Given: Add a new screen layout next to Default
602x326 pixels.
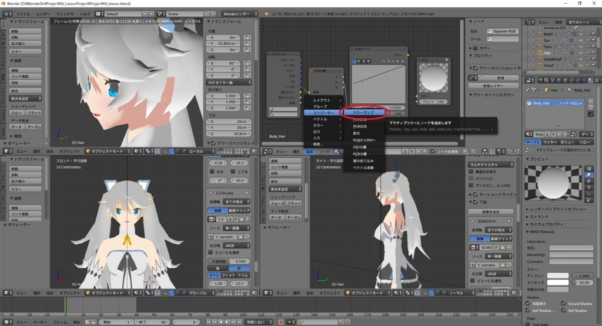Looking at the screenshot, I should click(x=145, y=14).
